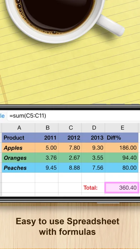Select column C header
140x249 pixels.
70,128
